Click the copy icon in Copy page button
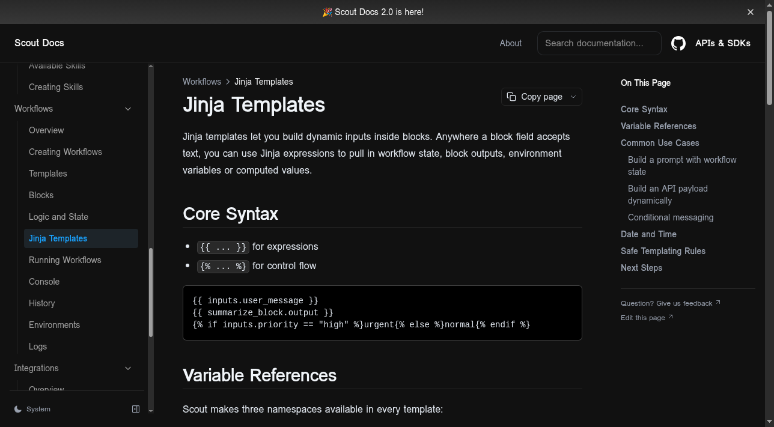This screenshot has height=427, width=774. [511, 97]
